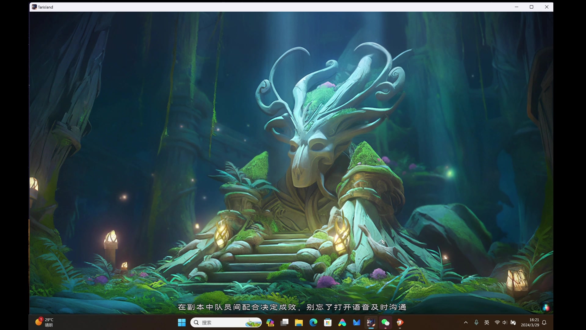Open the Windows Start menu
This screenshot has height=330, width=586.
182,322
